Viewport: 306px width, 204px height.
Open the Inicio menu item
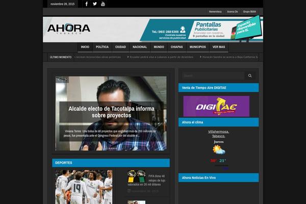(x=85, y=47)
